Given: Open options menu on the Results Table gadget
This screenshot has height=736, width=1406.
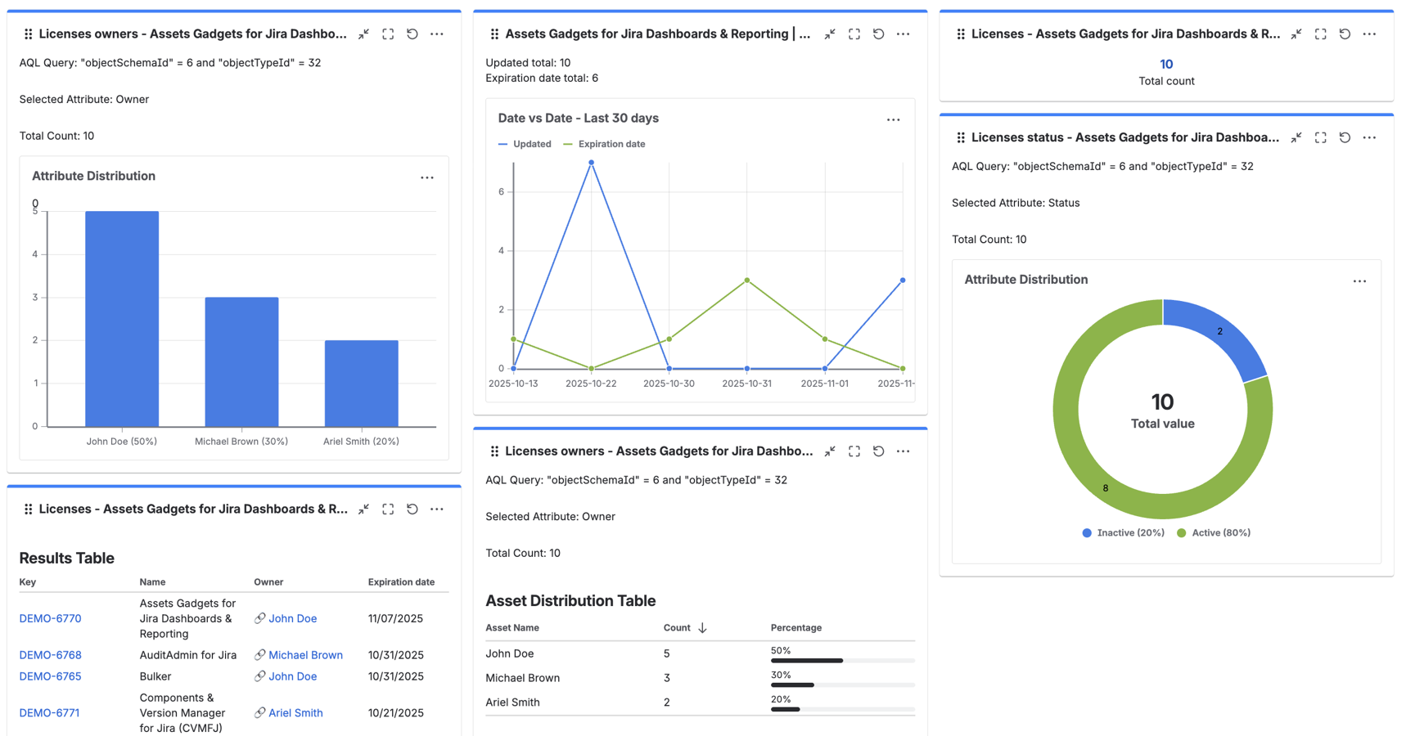Looking at the screenshot, I should coord(436,509).
